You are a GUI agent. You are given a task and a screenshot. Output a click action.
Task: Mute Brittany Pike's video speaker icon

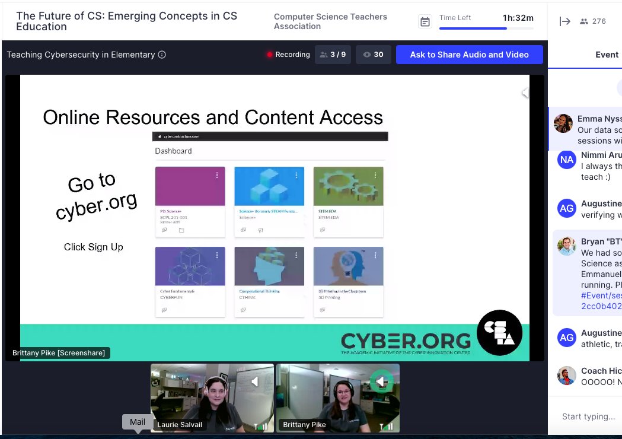point(381,381)
